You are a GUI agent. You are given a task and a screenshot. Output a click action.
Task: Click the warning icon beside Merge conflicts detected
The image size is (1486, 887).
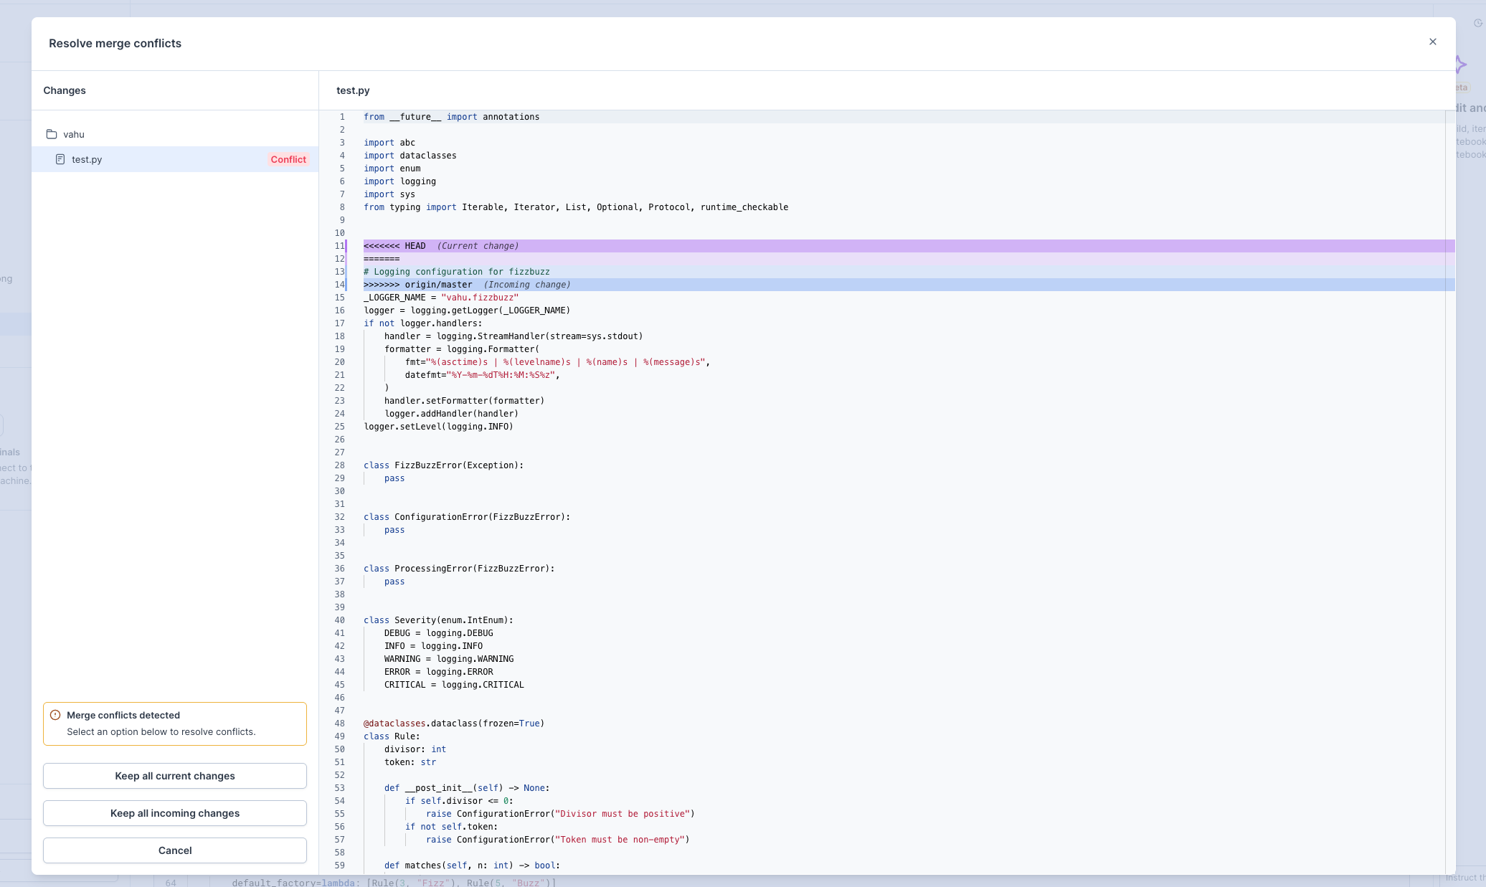[x=55, y=714]
